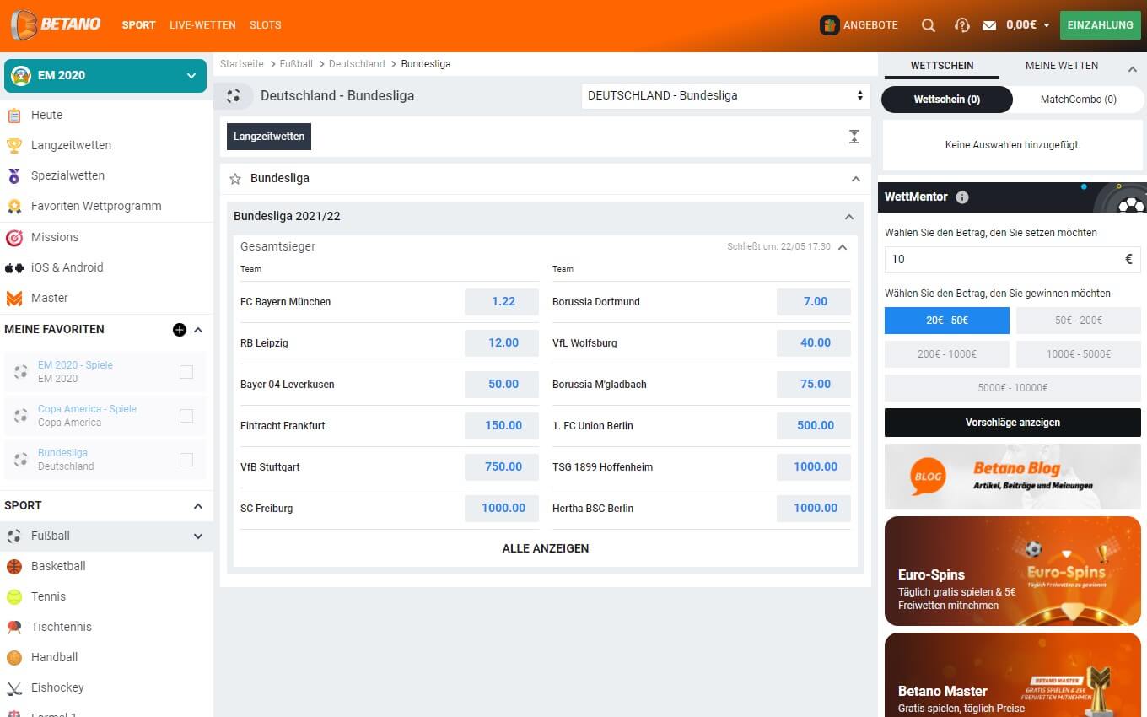
Task: Tick the EM 2020 - Spiele checkbox
Action: point(186,372)
